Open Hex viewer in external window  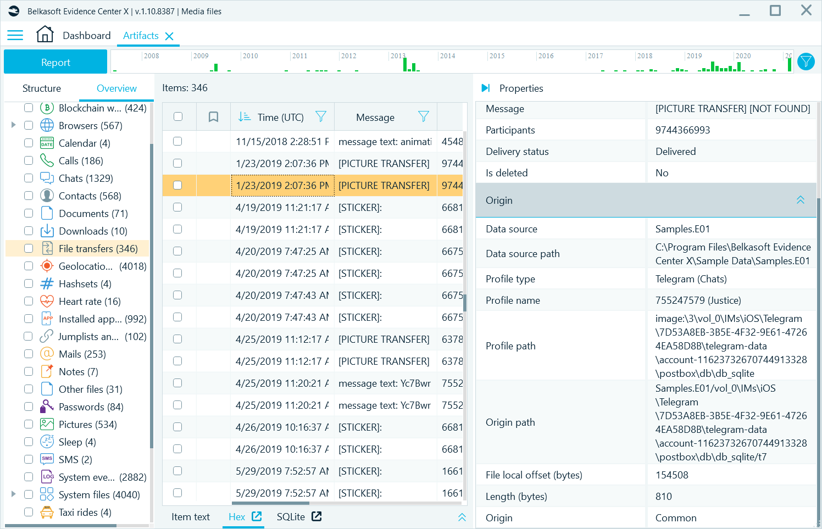[x=257, y=516]
